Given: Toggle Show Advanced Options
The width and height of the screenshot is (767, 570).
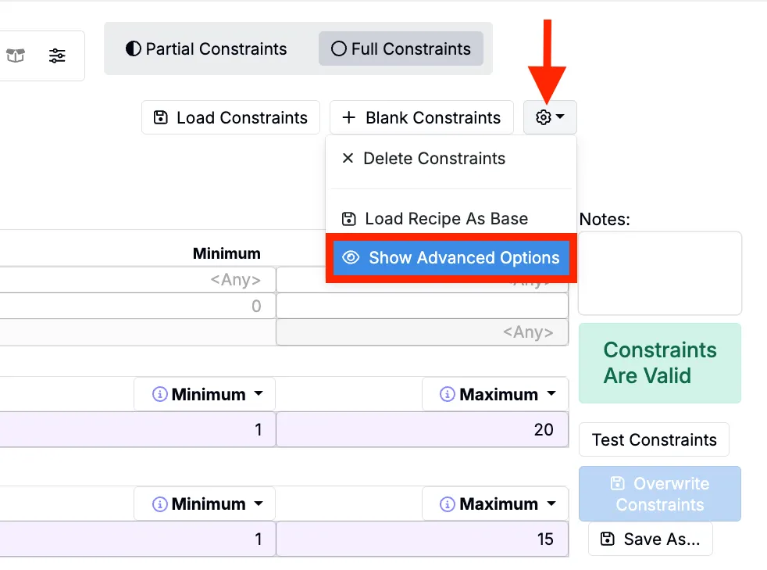Looking at the screenshot, I should pyautogui.click(x=451, y=258).
